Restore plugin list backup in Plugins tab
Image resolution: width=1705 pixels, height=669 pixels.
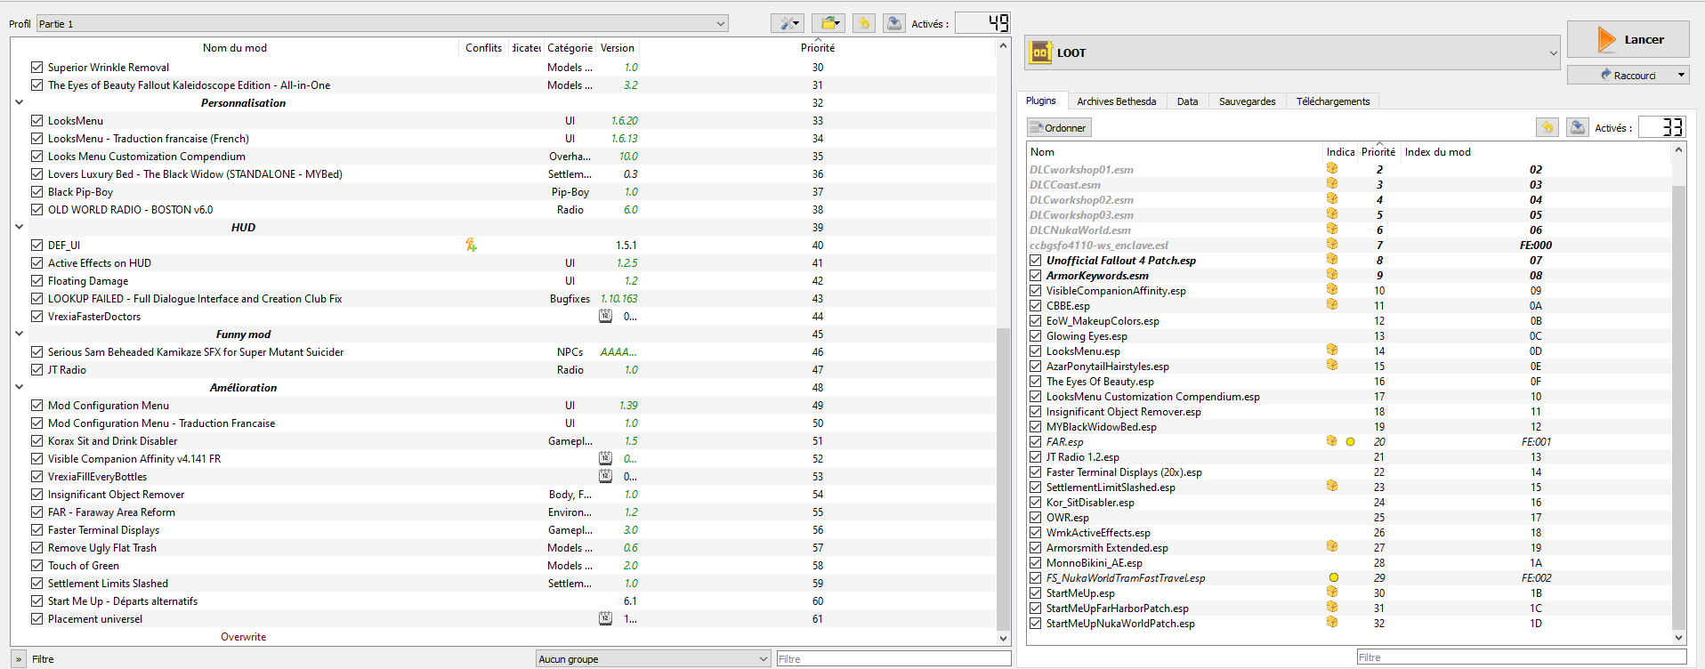point(1547,128)
